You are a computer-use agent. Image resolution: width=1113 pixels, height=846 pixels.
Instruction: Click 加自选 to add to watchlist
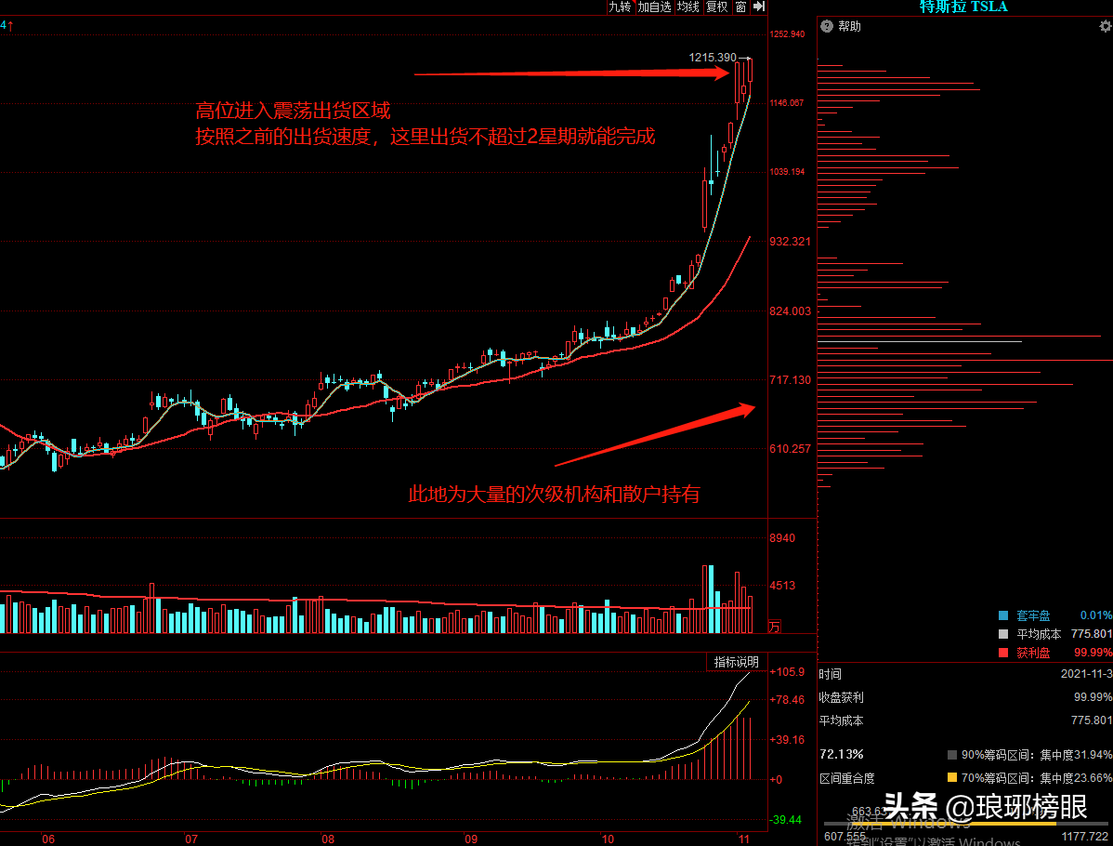(654, 7)
